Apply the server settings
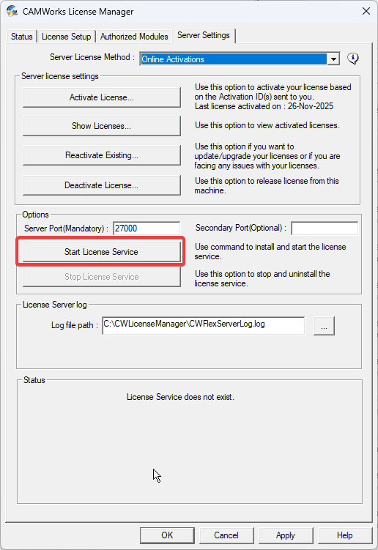The height and width of the screenshot is (550, 378). pyautogui.click(x=286, y=535)
